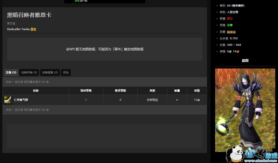
Task: Click the record count text below the table
Action: tap(27, 110)
